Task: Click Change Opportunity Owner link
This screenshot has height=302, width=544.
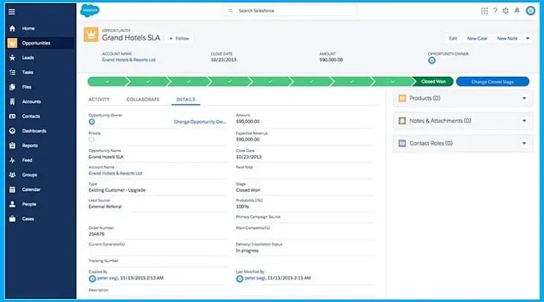Action: click(200, 122)
